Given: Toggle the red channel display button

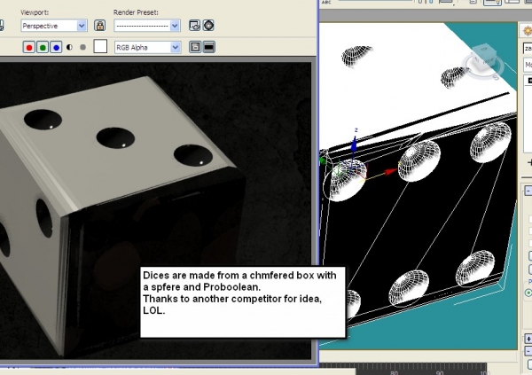Looking at the screenshot, I should tap(29, 48).
